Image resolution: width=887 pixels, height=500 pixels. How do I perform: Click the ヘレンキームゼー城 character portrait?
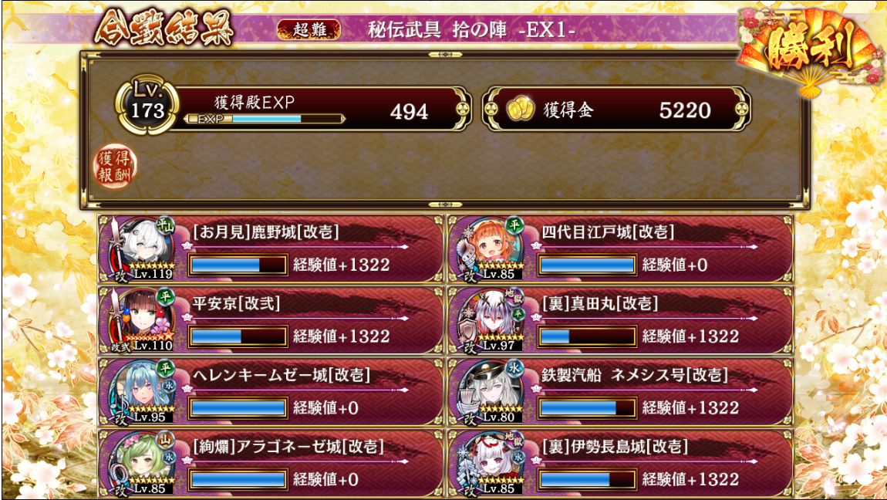tap(141, 392)
